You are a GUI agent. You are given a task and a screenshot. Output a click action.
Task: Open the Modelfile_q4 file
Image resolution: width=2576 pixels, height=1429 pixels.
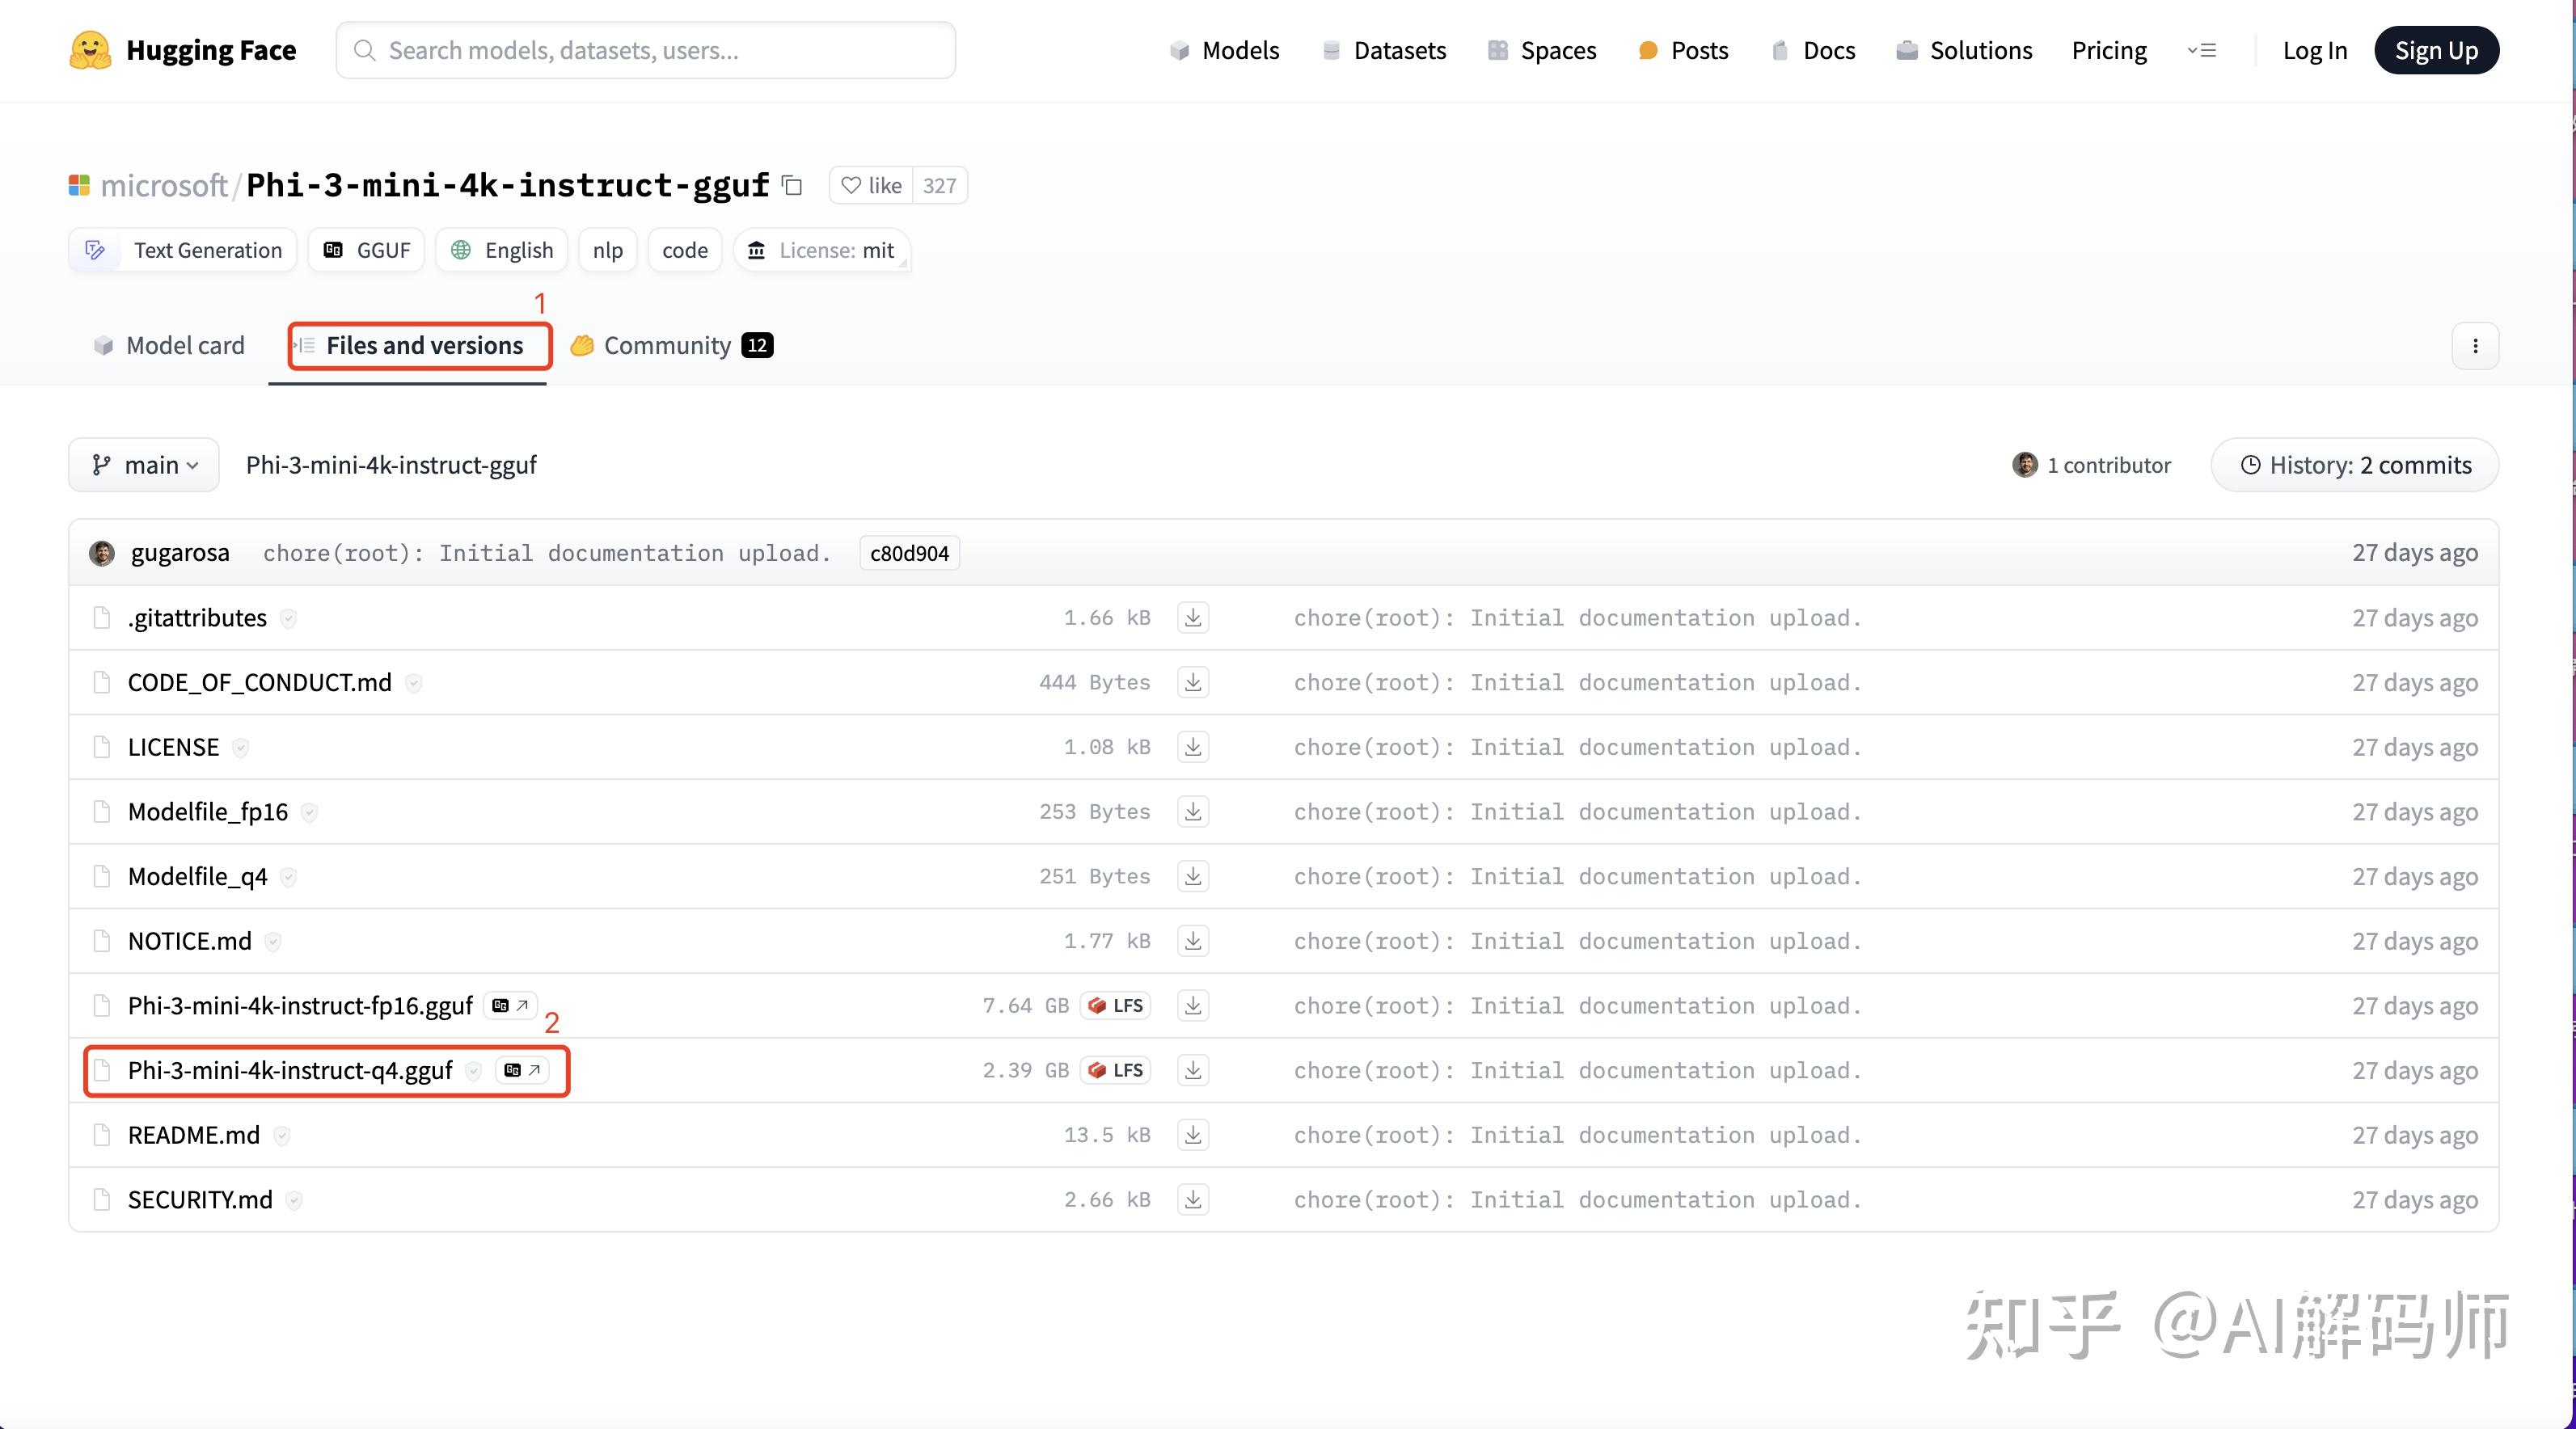(x=198, y=877)
